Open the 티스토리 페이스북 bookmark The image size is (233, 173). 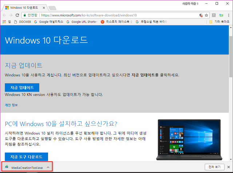click(x=116, y=22)
